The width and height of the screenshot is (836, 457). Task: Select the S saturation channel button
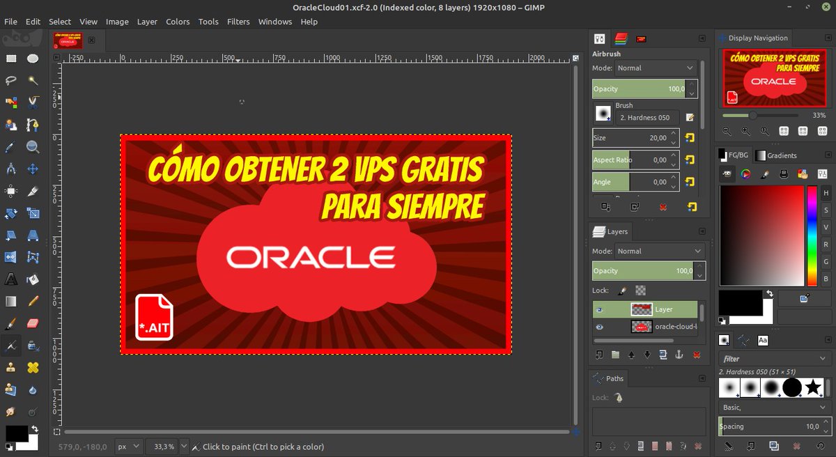826,210
